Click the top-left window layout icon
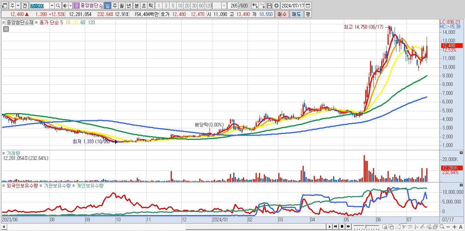Screen dimensions: 465x231 [5, 6]
